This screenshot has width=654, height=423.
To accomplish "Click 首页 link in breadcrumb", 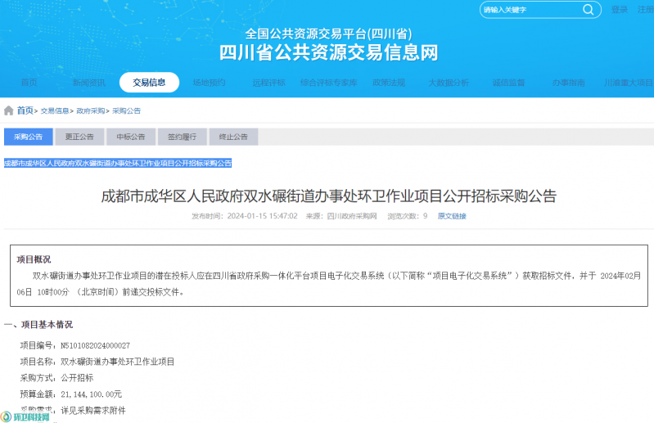I will tap(25, 110).
